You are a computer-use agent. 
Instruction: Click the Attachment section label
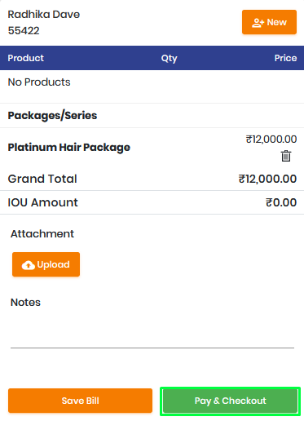click(42, 234)
